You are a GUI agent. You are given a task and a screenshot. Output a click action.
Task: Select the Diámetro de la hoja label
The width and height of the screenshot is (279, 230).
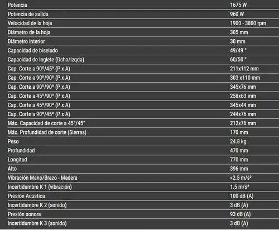pyautogui.click(x=29, y=32)
